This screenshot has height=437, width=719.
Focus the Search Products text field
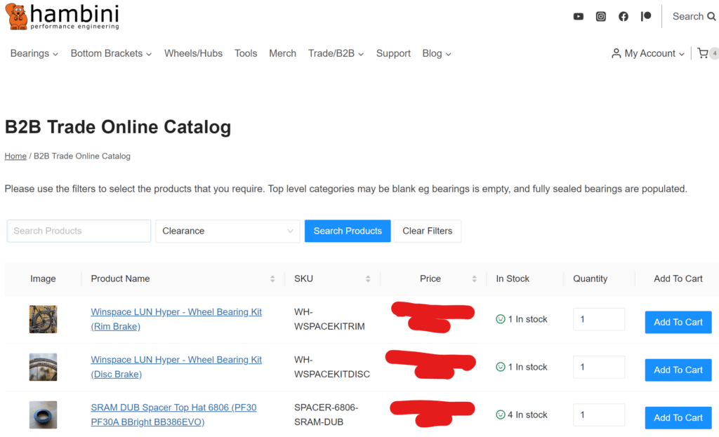coord(79,231)
